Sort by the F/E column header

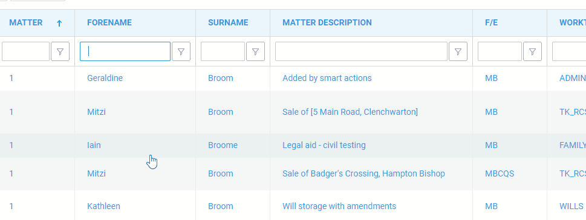pos(491,23)
